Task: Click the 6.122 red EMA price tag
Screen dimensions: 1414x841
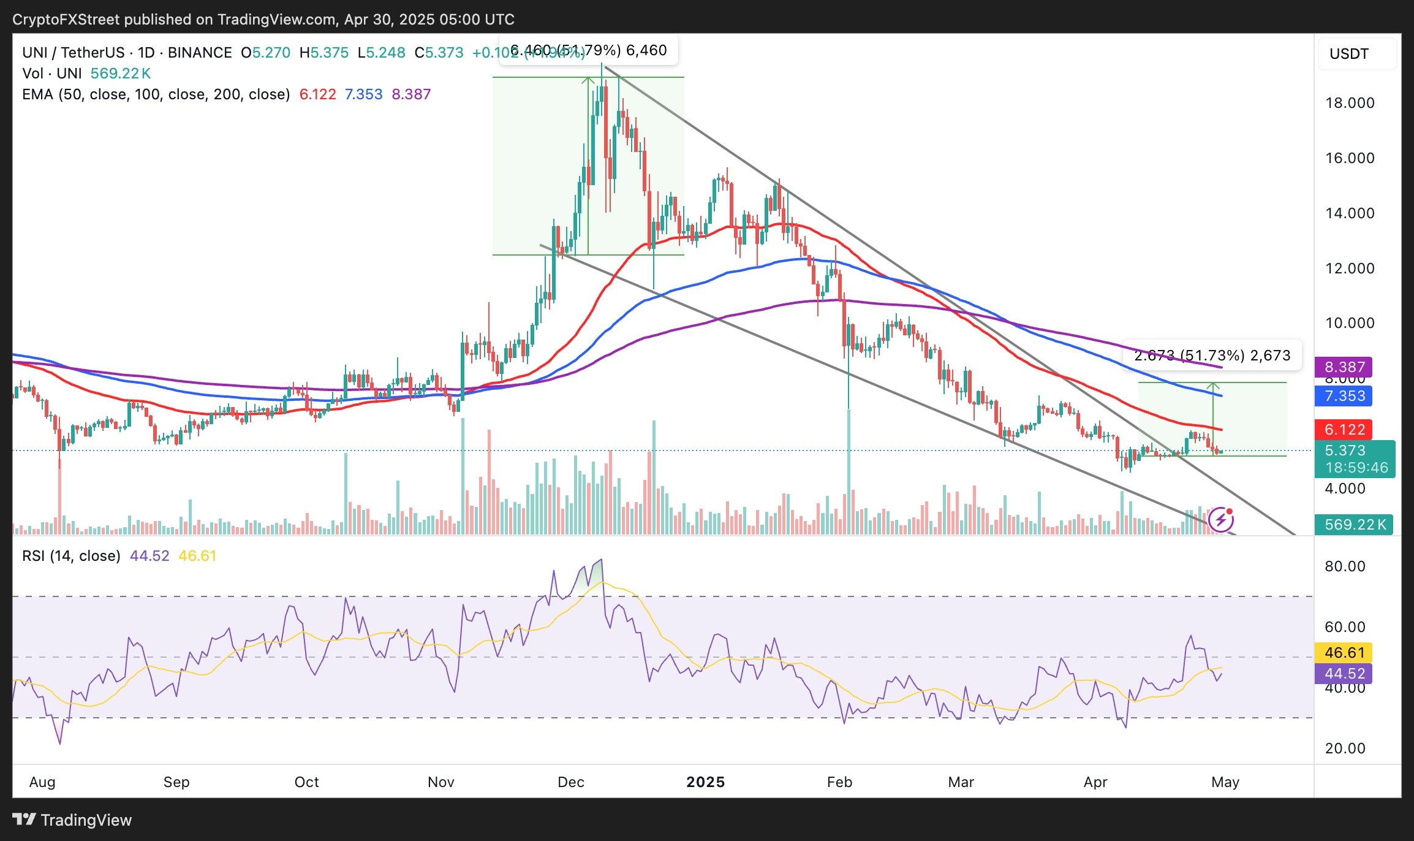Action: point(1344,430)
